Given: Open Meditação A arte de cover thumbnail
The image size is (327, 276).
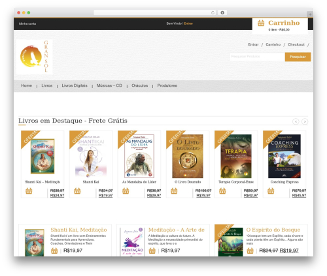Looking at the screenshot, I should coord(132,242).
